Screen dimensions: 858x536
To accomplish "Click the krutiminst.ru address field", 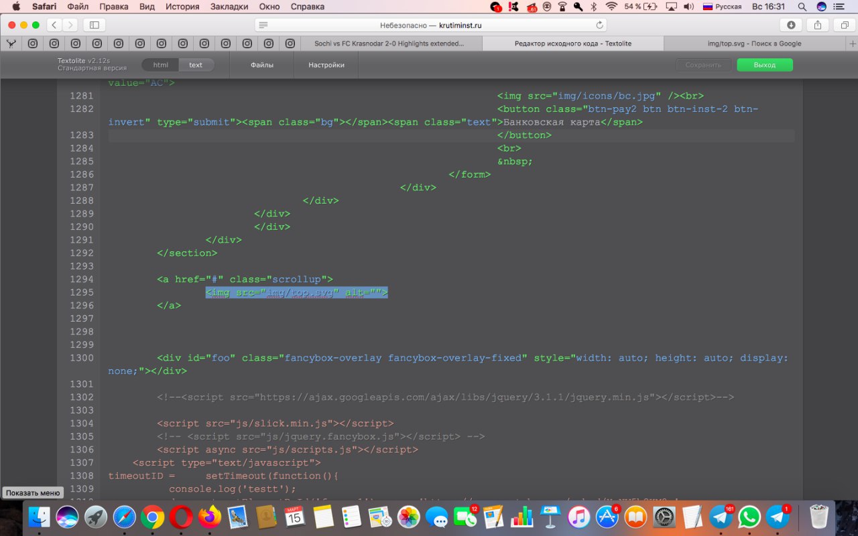I will coord(431,25).
